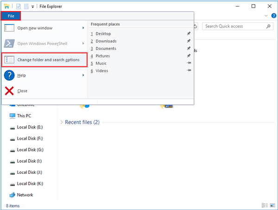Expand the ribbon with the chevron
Image resolution: width=278 pixels, height=210 pixels.
tap(266, 16)
